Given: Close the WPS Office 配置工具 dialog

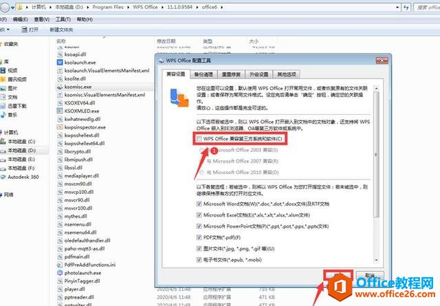Looking at the screenshot, I should tap(382, 61).
